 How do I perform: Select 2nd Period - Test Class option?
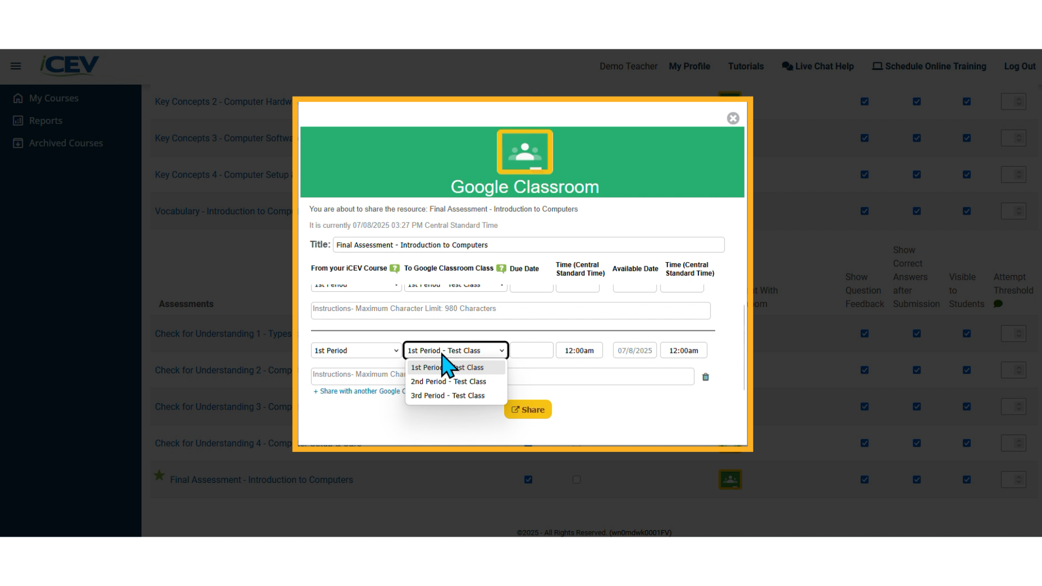click(x=456, y=381)
